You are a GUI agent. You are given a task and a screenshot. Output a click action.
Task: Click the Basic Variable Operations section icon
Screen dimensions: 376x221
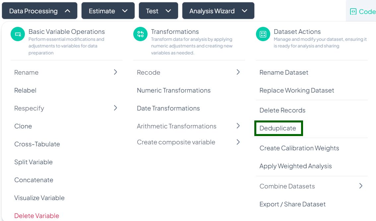pyautogui.click(x=18, y=34)
